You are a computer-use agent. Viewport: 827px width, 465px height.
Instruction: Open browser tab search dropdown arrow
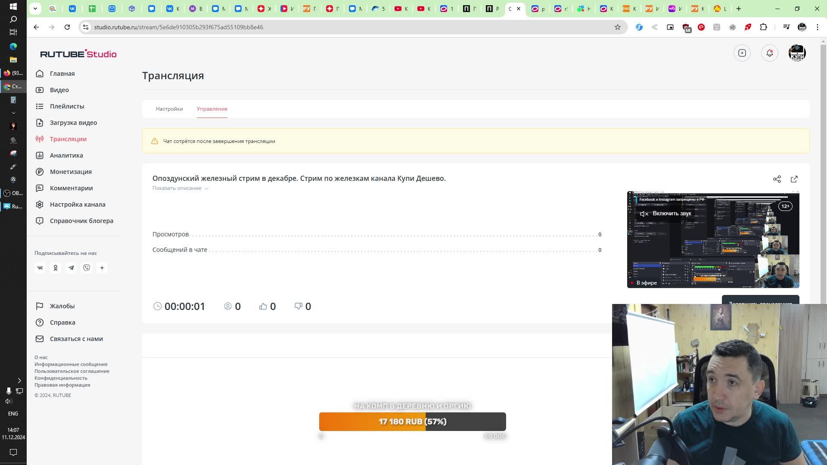35,9
